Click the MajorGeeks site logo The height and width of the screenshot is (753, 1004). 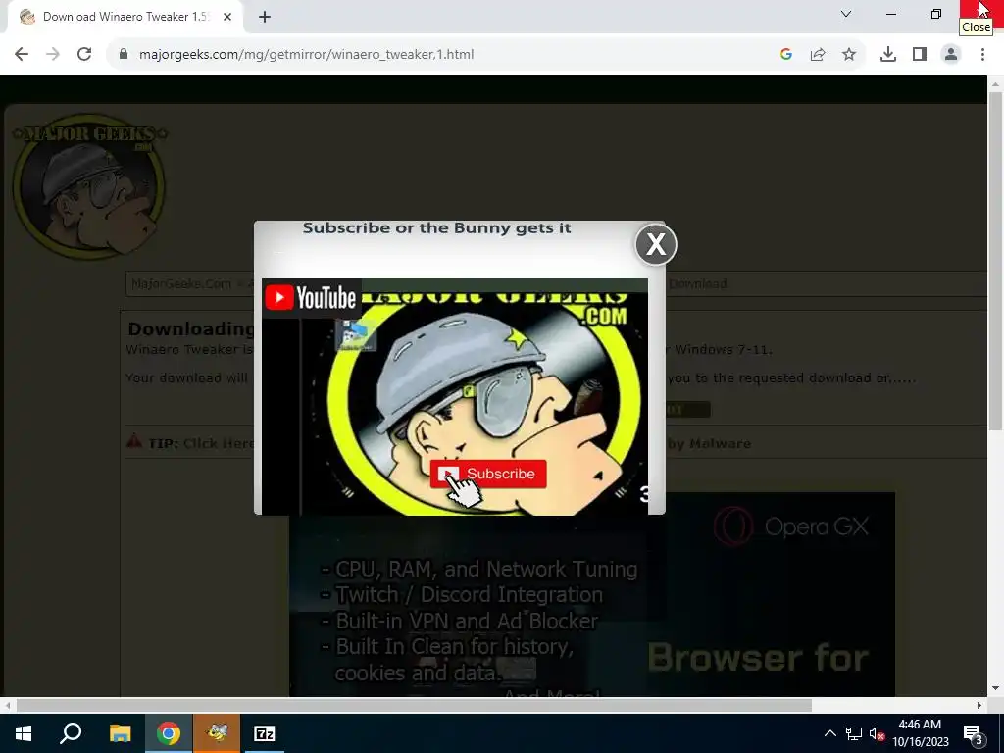pos(89,185)
